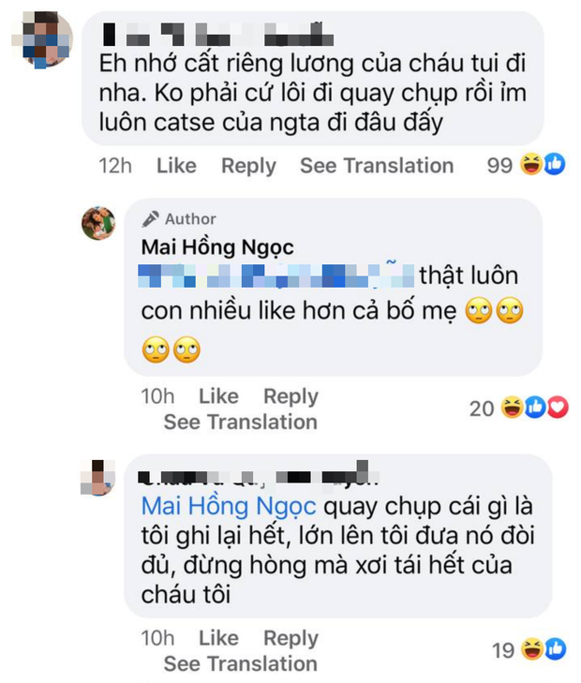Reply to the comment posted 12h ago
Viewport: 581px width, 683px height.
coord(248,166)
